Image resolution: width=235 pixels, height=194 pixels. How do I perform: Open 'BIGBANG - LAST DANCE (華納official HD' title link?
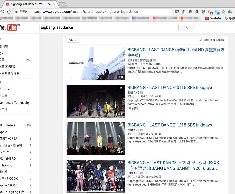(176, 52)
